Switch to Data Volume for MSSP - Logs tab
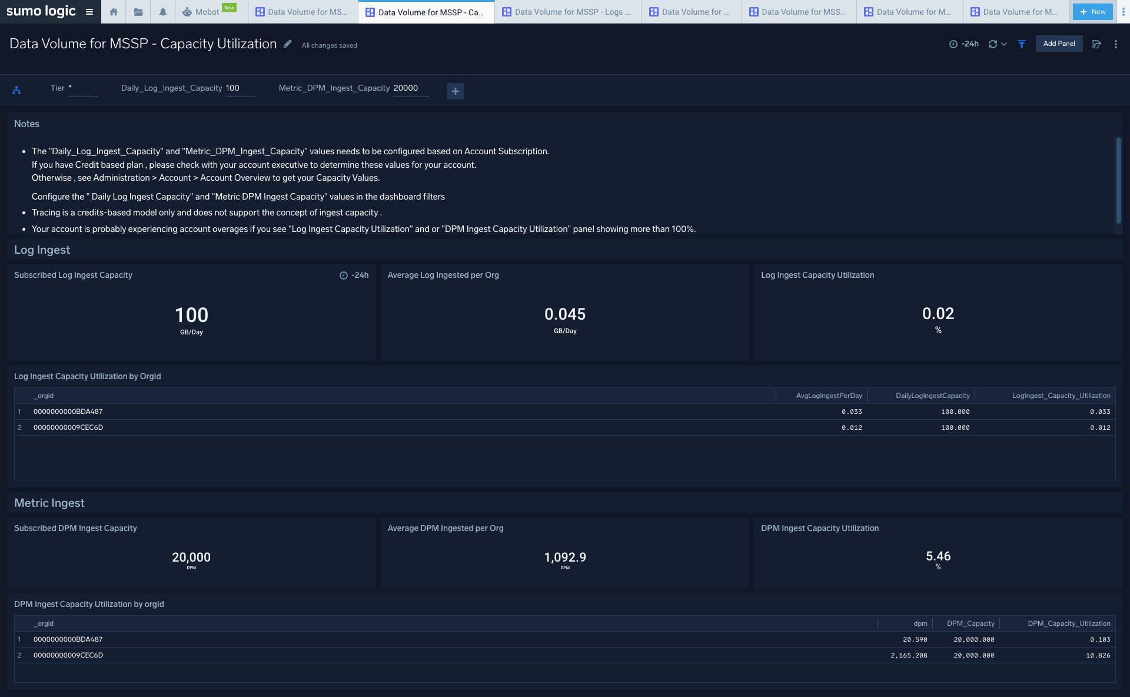 point(567,12)
